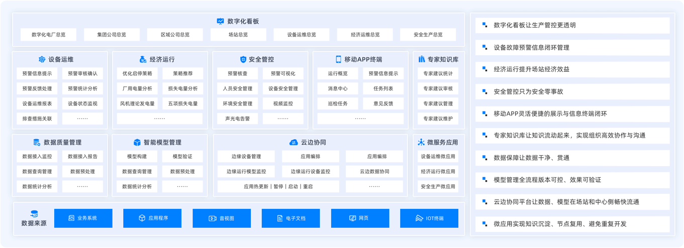The width and height of the screenshot is (684, 248).
Task: Open the 电子文档 button
Action: tap(290, 218)
